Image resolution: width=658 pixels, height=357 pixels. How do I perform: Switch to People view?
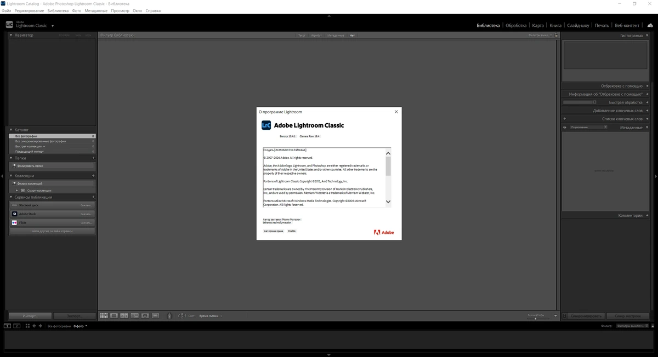pyautogui.click(x=145, y=316)
